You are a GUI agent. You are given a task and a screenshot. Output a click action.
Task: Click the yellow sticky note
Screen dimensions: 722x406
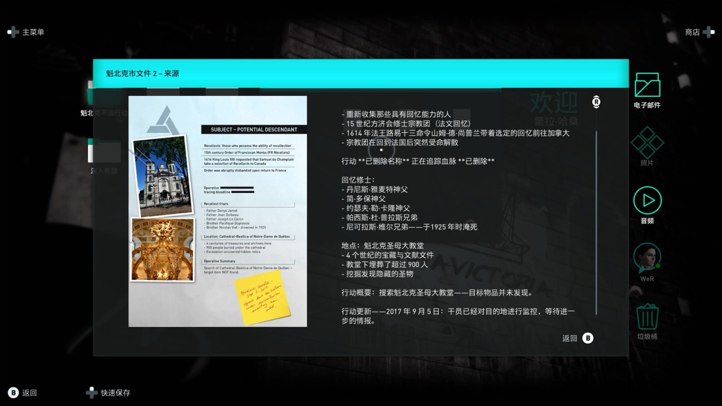(x=263, y=297)
